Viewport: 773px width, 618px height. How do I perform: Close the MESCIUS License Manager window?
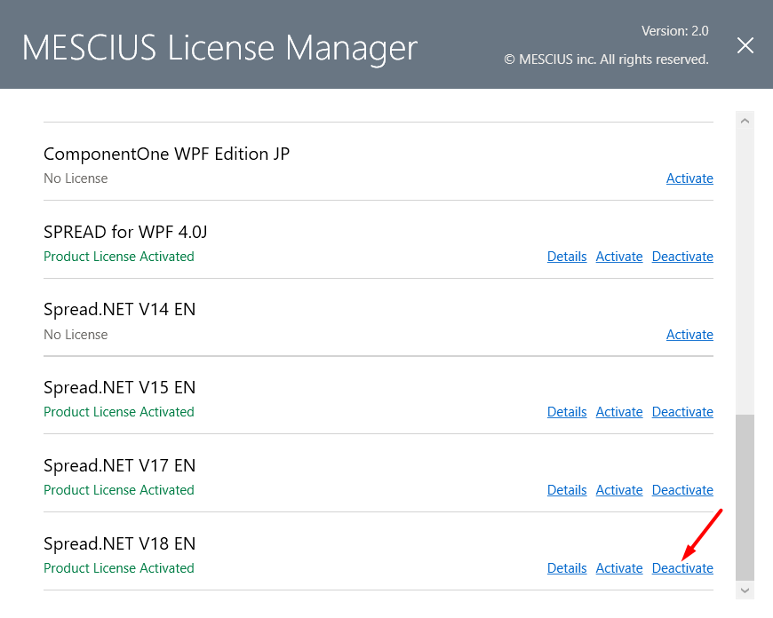pyautogui.click(x=745, y=45)
